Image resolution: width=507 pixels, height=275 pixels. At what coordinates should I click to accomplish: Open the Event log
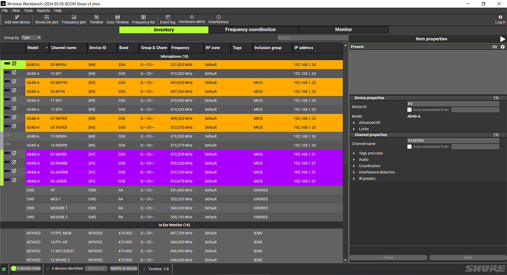click(x=168, y=19)
